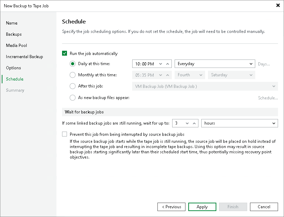Click the Apply button
The height and width of the screenshot is (217, 284).
202,206
